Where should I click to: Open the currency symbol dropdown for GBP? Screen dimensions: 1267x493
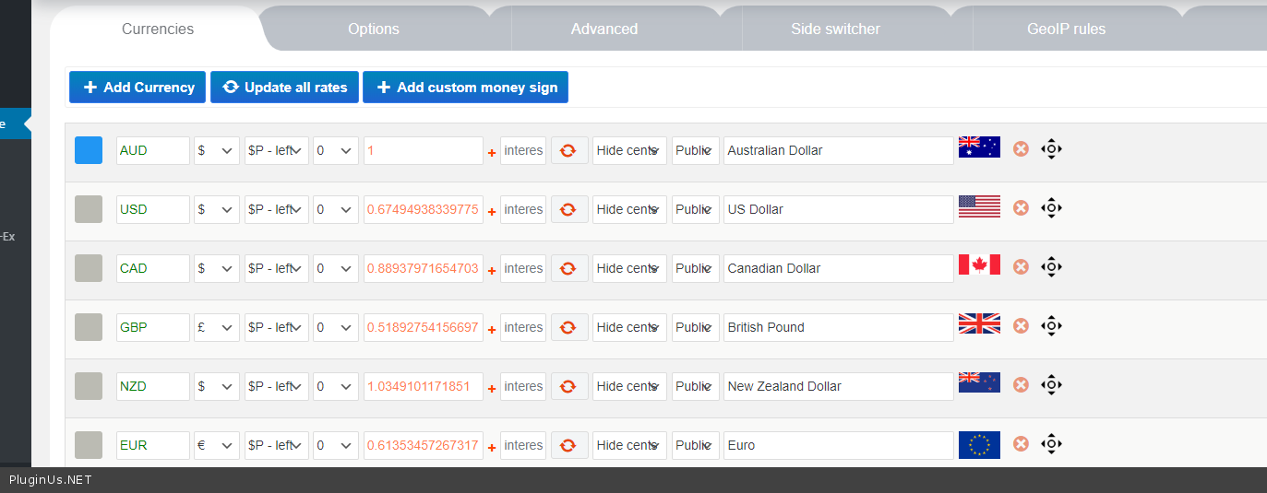click(x=216, y=327)
